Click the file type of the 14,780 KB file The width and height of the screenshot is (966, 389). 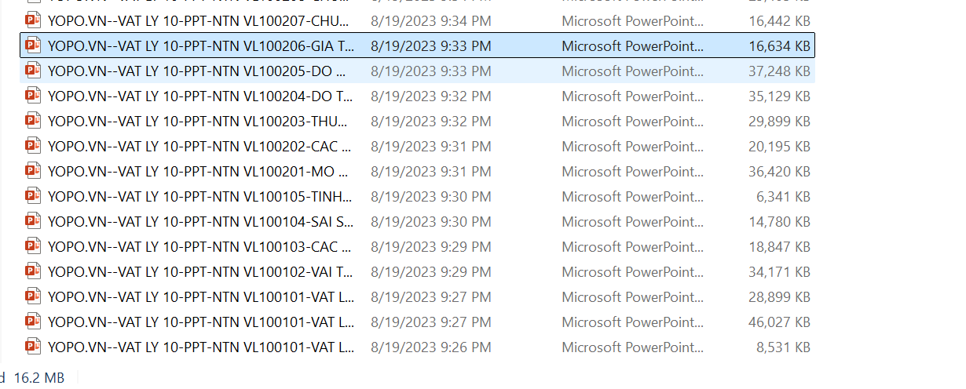(632, 222)
